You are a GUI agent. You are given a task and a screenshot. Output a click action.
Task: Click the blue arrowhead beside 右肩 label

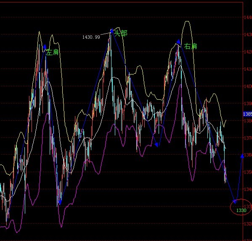click(178, 42)
